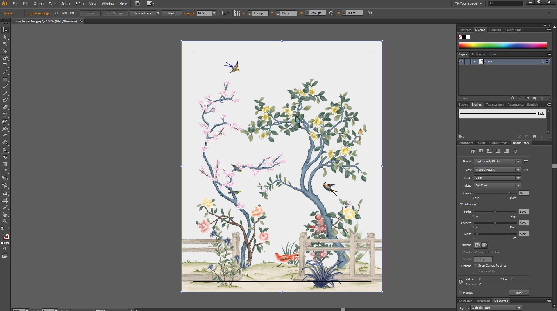Viewport: 557px width, 311px height.
Task: Toggle visibility of Layer 1
Action: tap(461, 62)
